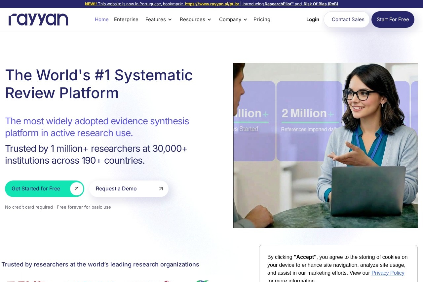Image resolution: width=423 pixels, height=282 pixels.
Task: Expand the Features dropdown chevron
Action: tap(170, 20)
